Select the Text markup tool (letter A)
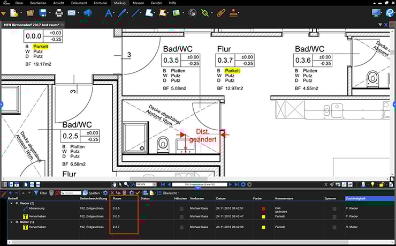Image resolution: width=396 pixels, height=246 pixels. pos(108,13)
